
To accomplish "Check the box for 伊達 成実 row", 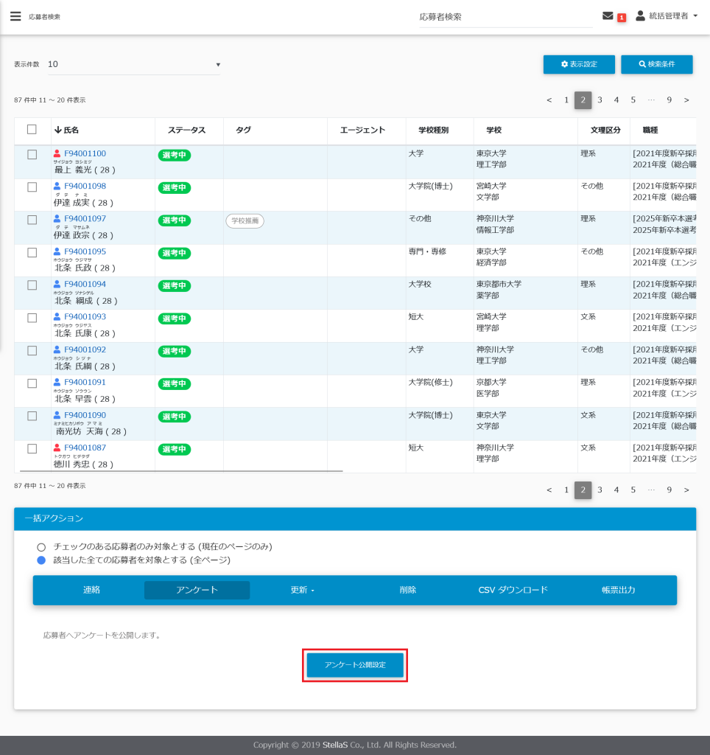I will tap(32, 187).
